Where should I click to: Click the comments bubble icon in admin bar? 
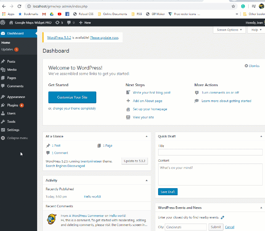[69, 22]
